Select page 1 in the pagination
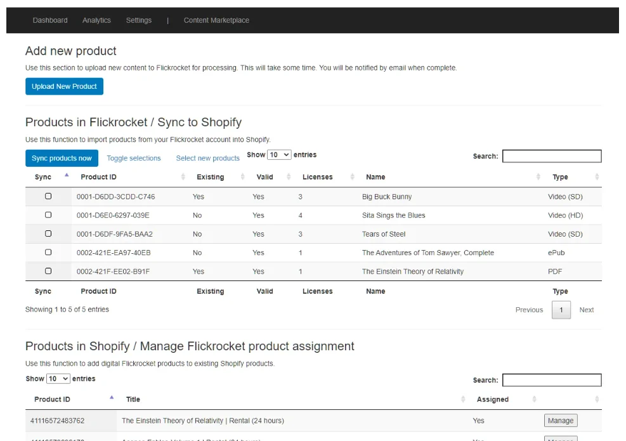Screen dimensions: 626x441 click(561, 310)
